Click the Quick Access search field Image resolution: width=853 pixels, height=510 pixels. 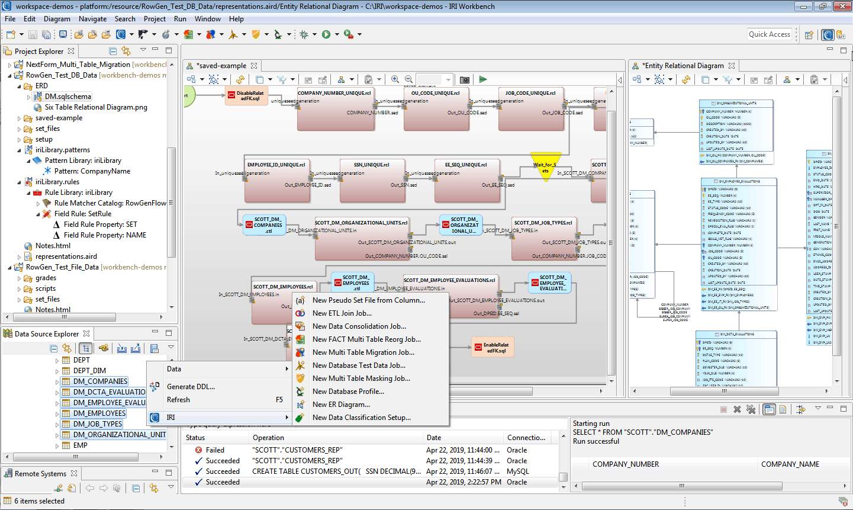click(x=769, y=34)
